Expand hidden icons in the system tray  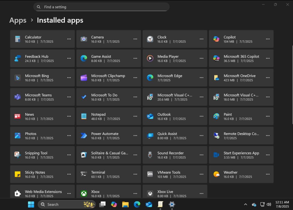246,204
